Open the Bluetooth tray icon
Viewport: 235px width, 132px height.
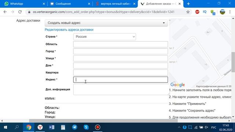[184, 127]
